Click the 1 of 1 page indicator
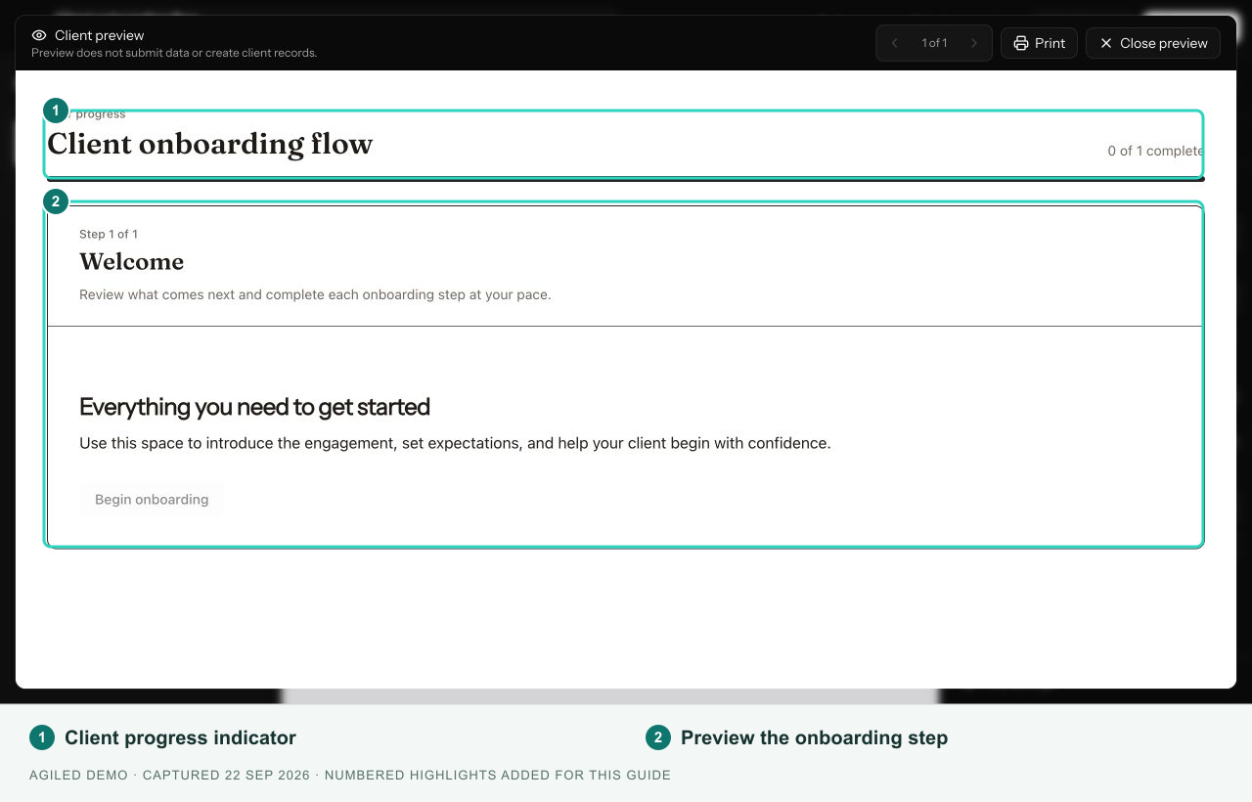Screen dimensions: 1252x802 [x=934, y=43]
